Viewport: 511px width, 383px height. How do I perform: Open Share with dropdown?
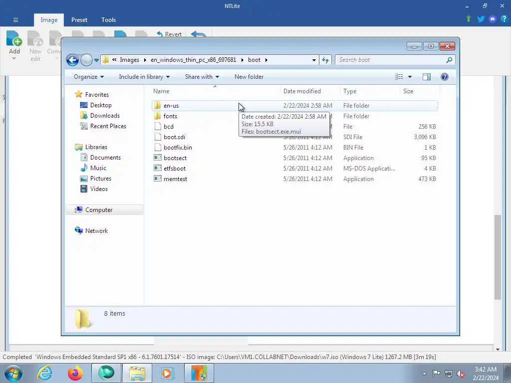[x=202, y=77]
